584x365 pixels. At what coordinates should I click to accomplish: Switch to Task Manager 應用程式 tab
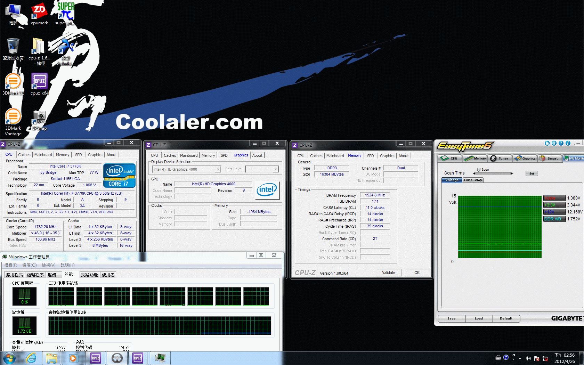coord(15,275)
